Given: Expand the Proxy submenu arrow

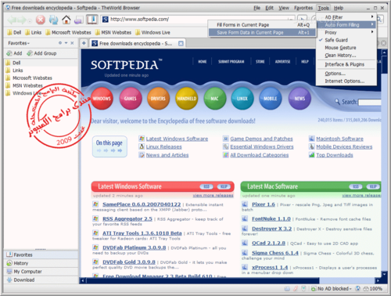Looking at the screenshot, I should (372, 32).
